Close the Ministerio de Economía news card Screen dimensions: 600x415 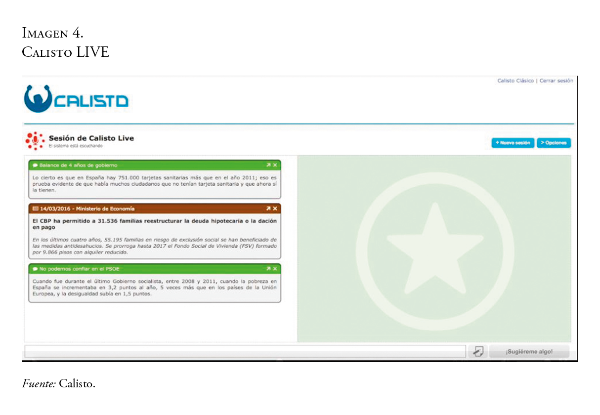275,208
